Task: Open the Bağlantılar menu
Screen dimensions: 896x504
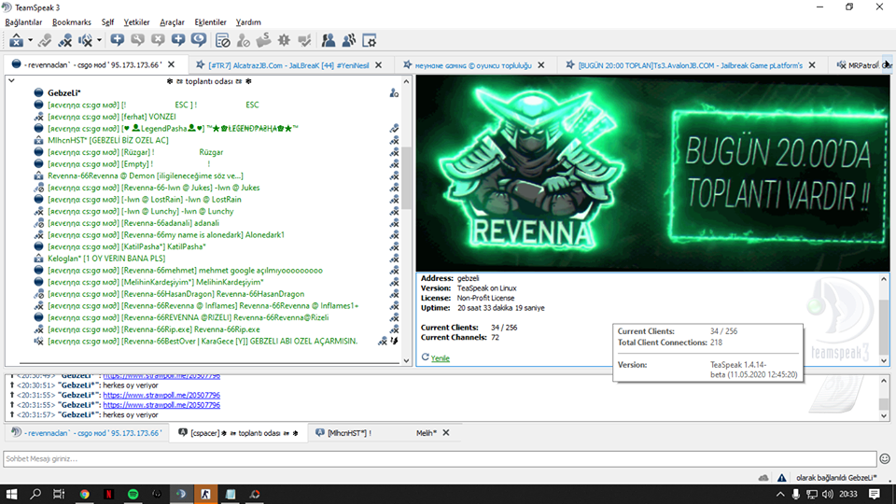Action: tap(23, 22)
